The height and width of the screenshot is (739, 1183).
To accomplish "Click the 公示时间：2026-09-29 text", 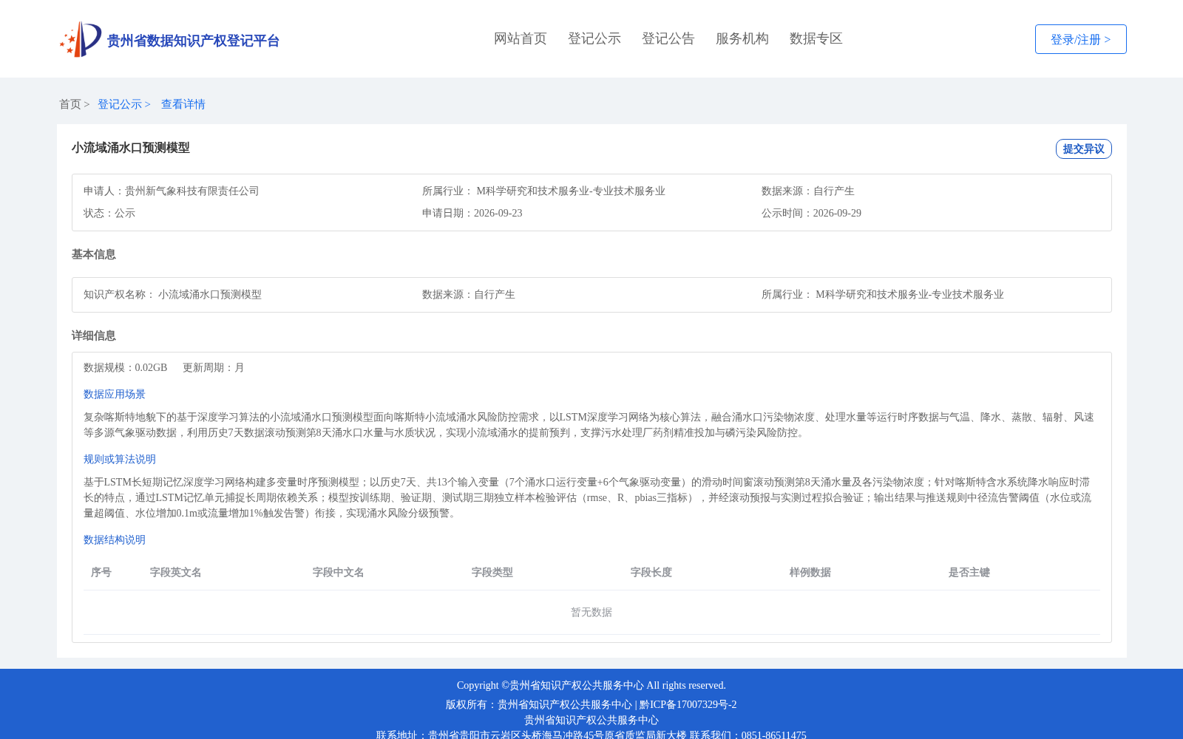I will coord(811,213).
